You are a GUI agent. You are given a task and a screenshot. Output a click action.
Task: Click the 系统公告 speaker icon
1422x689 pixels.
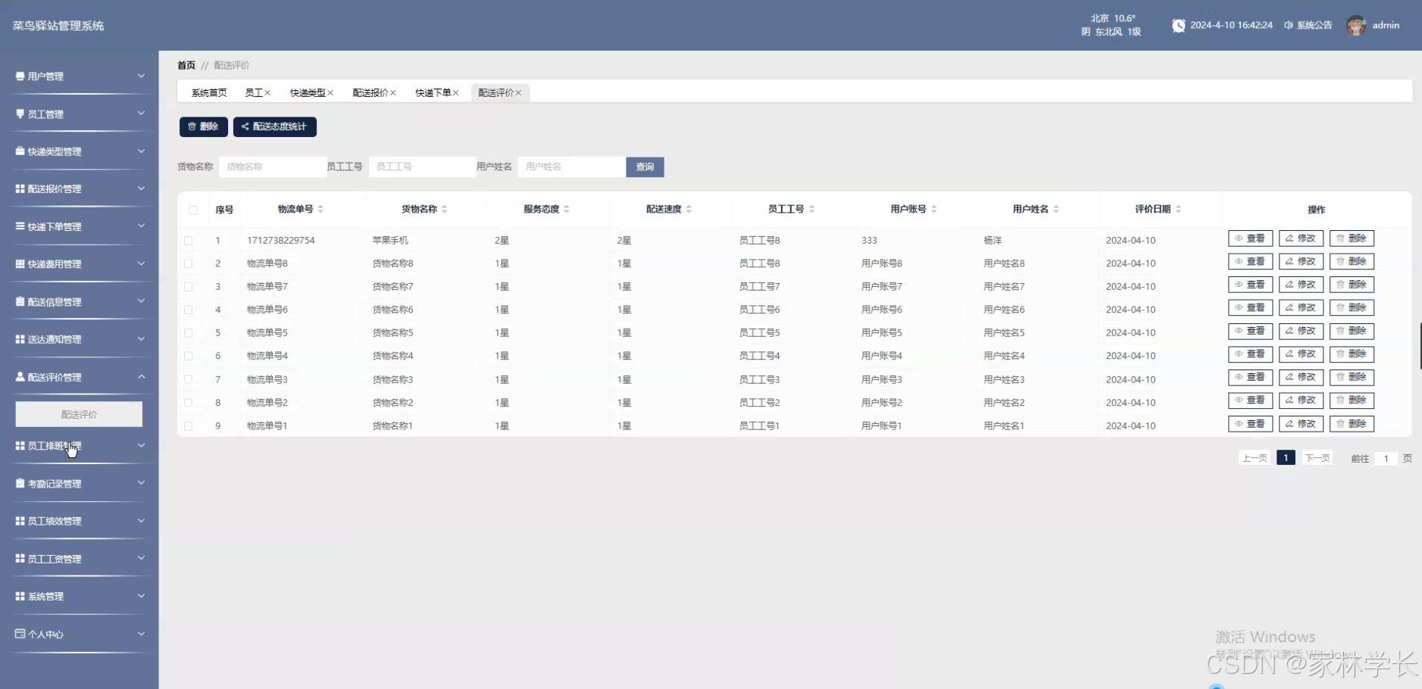[1288, 25]
